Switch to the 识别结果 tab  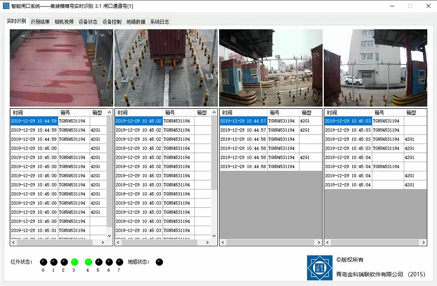pos(40,22)
